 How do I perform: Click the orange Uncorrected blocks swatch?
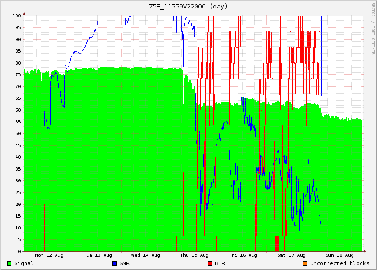[305, 263]
